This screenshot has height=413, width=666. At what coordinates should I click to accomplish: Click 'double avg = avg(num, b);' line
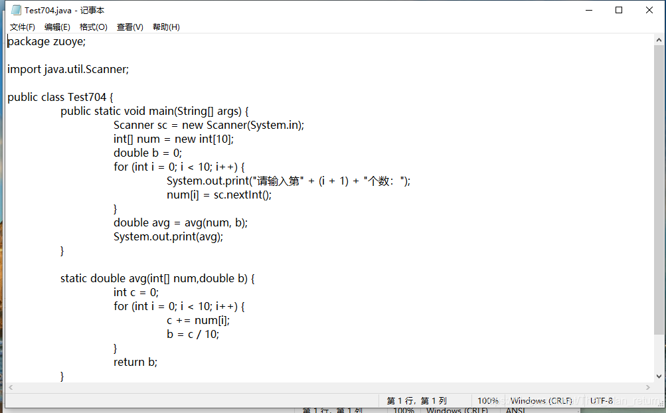181,222
